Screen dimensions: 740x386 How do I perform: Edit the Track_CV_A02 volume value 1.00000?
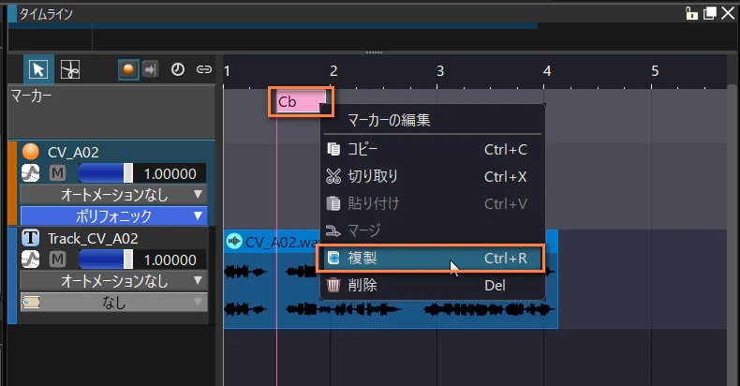click(x=170, y=260)
